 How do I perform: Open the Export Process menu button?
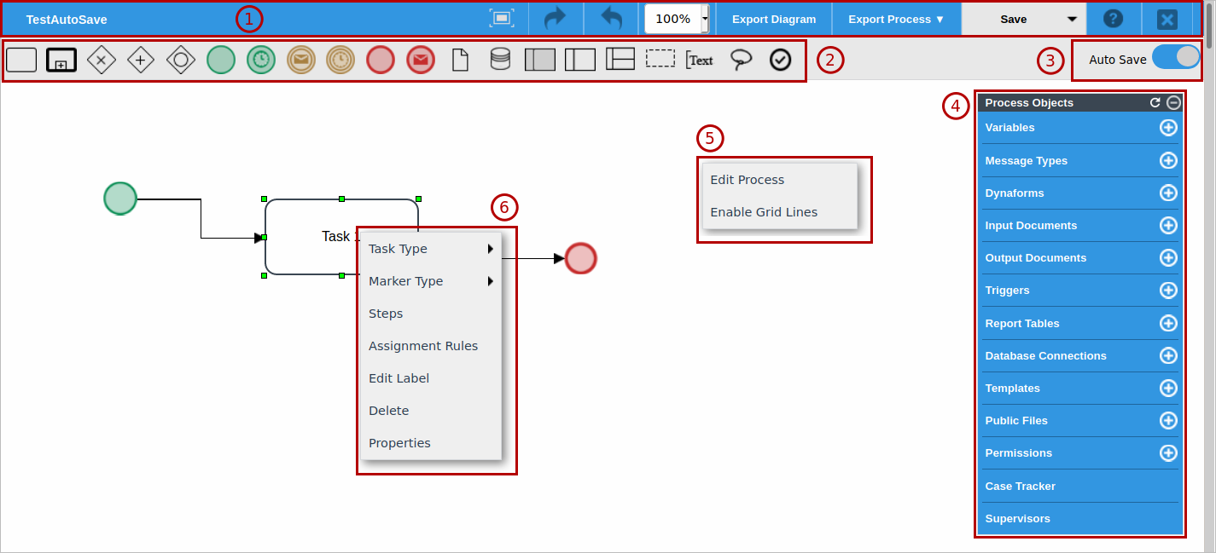[896, 19]
